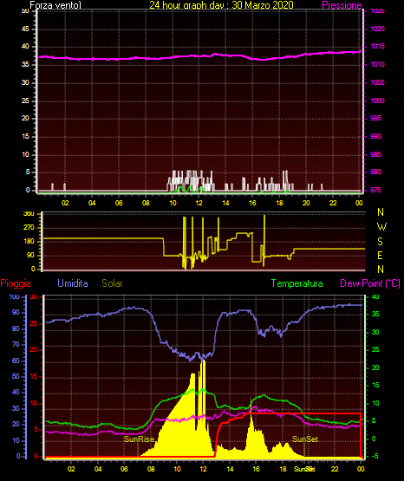This screenshot has width=404, height=481.
Task: Select the 24 hour graph date title
Action: (221, 5)
